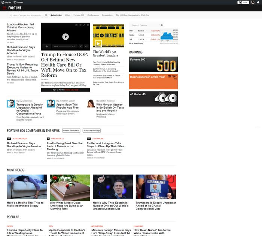Screen dimensions: 262x236
Task: Click the small play button in the video control bar
Action: [47, 46]
